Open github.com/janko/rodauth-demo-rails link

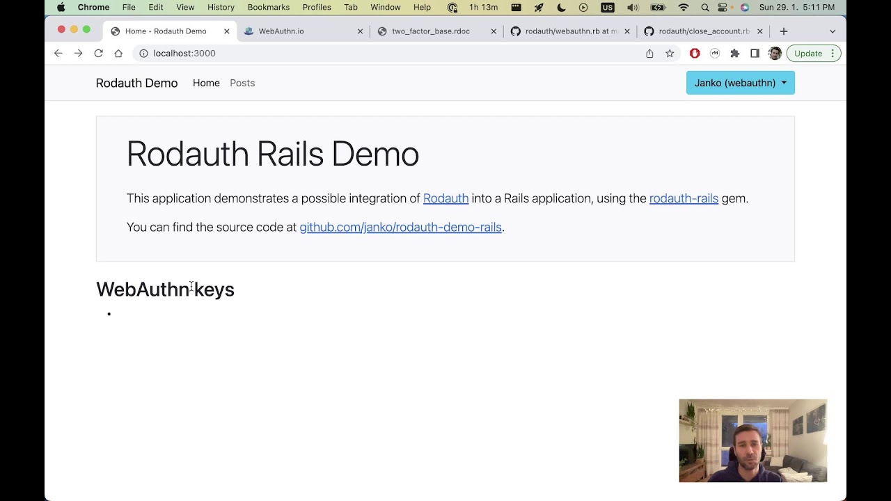click(x=400, y=227)
